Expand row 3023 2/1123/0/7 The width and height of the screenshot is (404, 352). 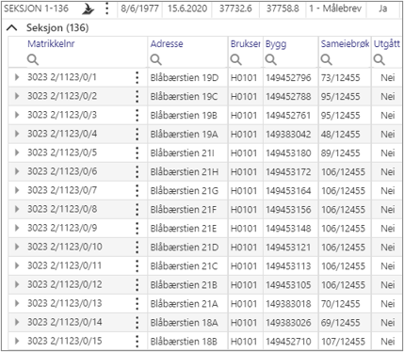tap(17, 190)
